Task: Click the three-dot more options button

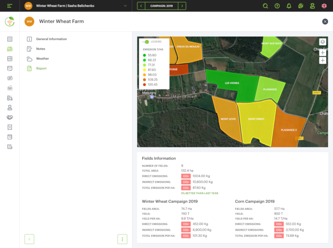Action: click(122, 239)
